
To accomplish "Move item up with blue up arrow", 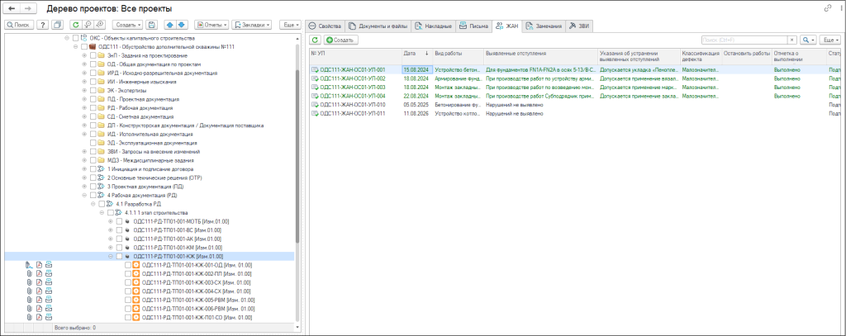I will (170, 25).
